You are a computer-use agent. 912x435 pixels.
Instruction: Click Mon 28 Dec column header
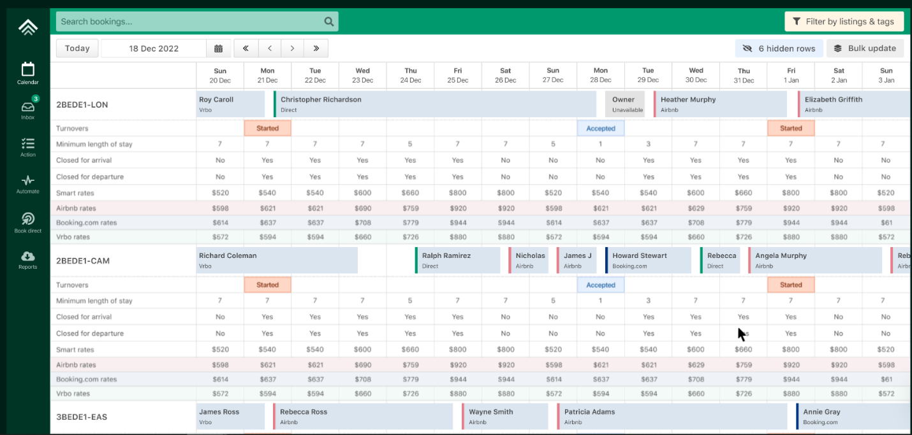[601, 75]
